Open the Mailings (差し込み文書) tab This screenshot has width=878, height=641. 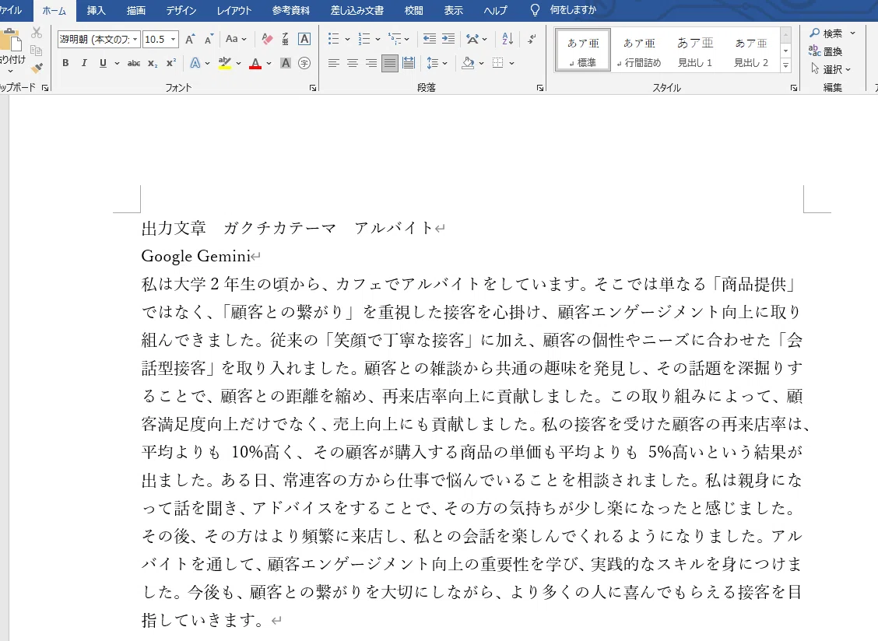pyautogui.click(x=357, y=11)
